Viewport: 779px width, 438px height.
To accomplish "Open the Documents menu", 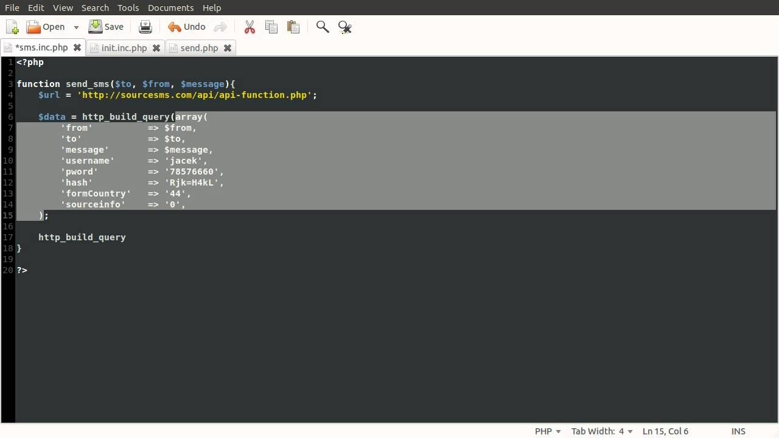I will pos(170,7).
